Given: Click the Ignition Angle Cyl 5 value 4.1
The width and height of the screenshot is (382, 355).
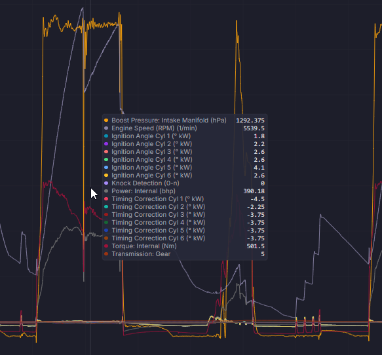Looking at the screenshot, I should (259, 168).
